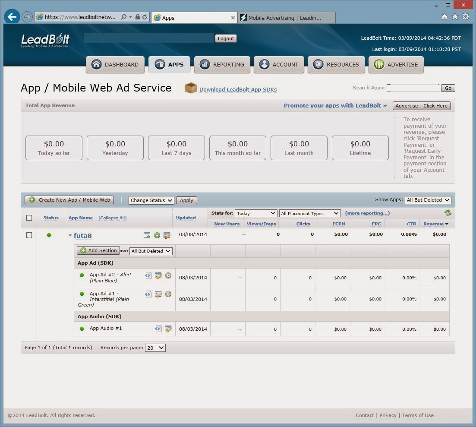Switch to the Mobile Advertising browser tab
Viewport: 476px width, 427px height.
point(281,18)
